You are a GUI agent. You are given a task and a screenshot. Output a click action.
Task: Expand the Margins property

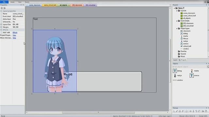click(1, 27)
